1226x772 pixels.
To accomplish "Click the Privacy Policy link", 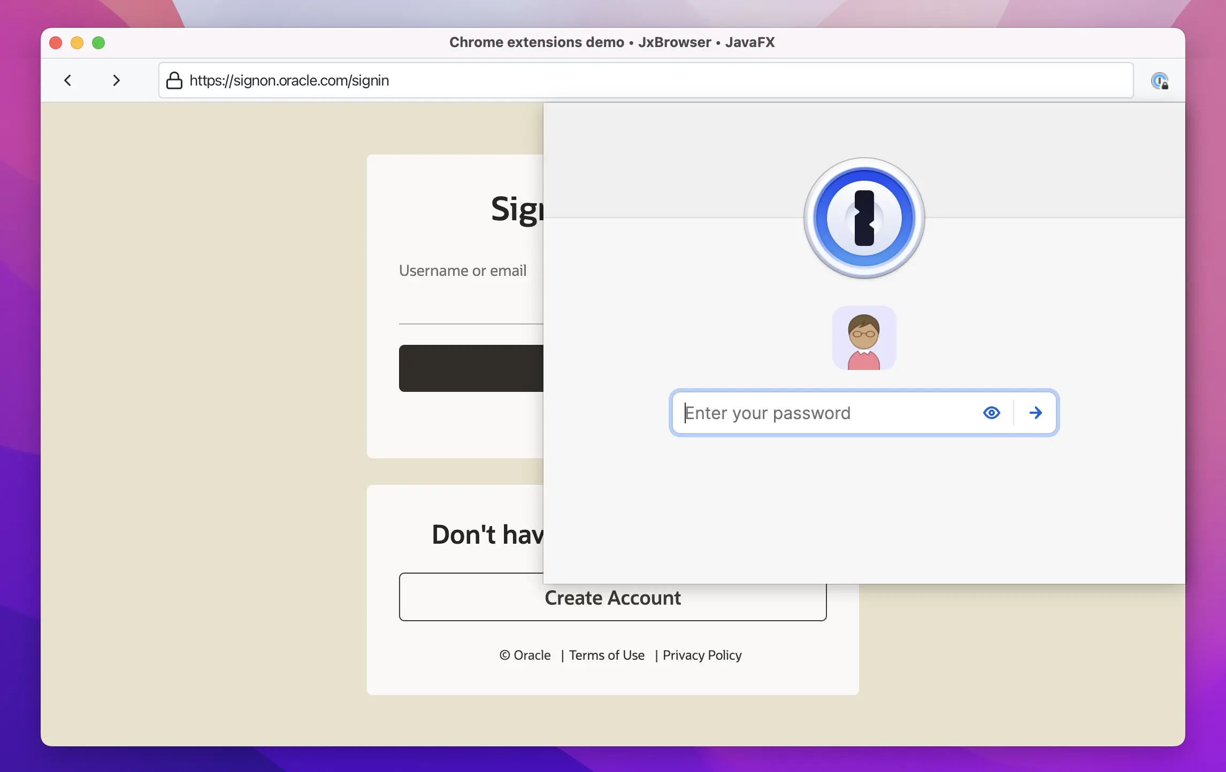I will point(702,654).
